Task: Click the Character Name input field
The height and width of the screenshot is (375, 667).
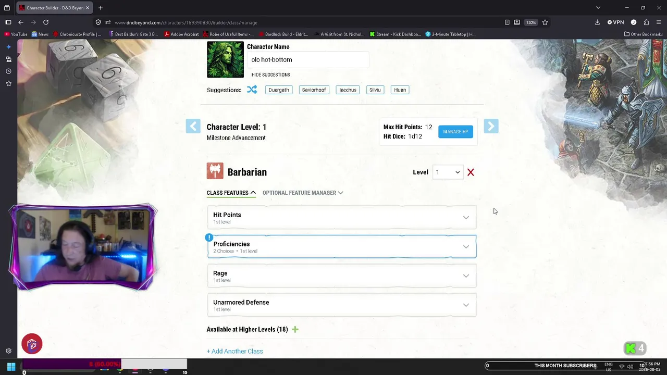Action: [x=308, y=60]
